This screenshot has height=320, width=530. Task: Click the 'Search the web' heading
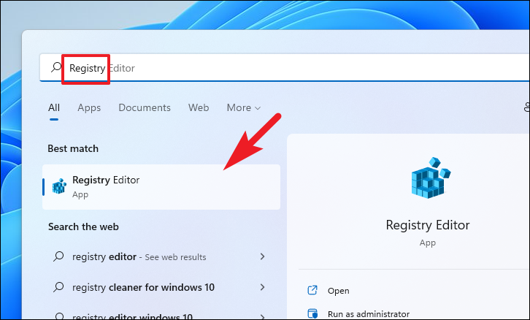[83, 226]
